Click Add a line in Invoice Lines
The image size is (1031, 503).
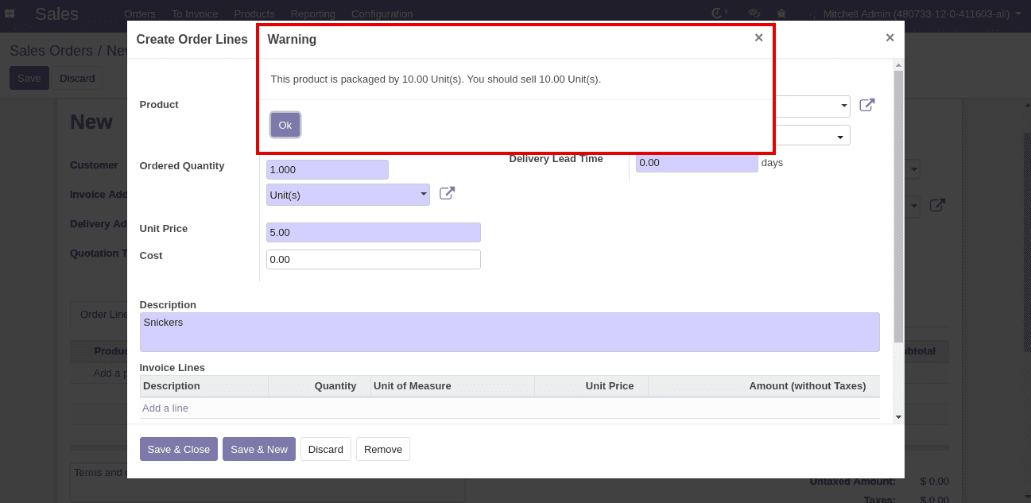coord(165,408)
